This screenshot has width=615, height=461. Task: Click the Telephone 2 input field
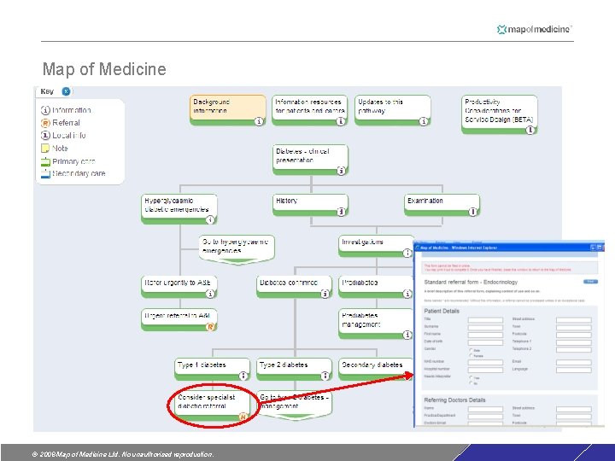(574, 349)
